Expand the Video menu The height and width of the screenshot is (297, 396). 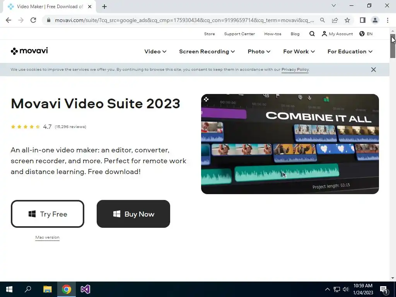point(155,51)
